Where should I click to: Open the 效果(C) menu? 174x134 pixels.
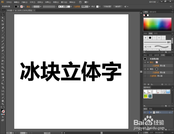(48, 2)
